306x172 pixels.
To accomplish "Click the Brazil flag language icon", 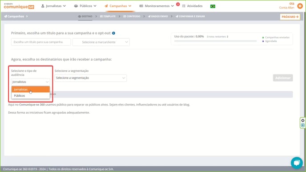I will click(213, 6).
